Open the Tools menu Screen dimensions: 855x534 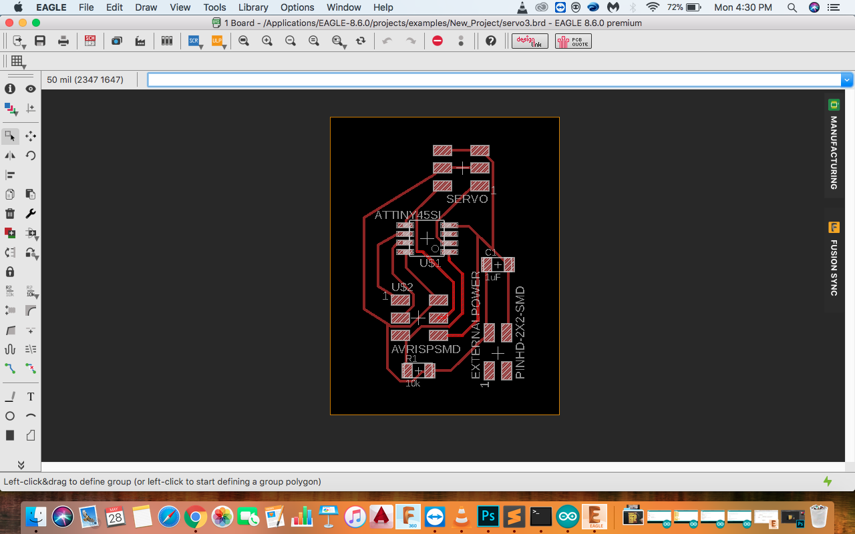pyautogui.click(x=214, y=7)
